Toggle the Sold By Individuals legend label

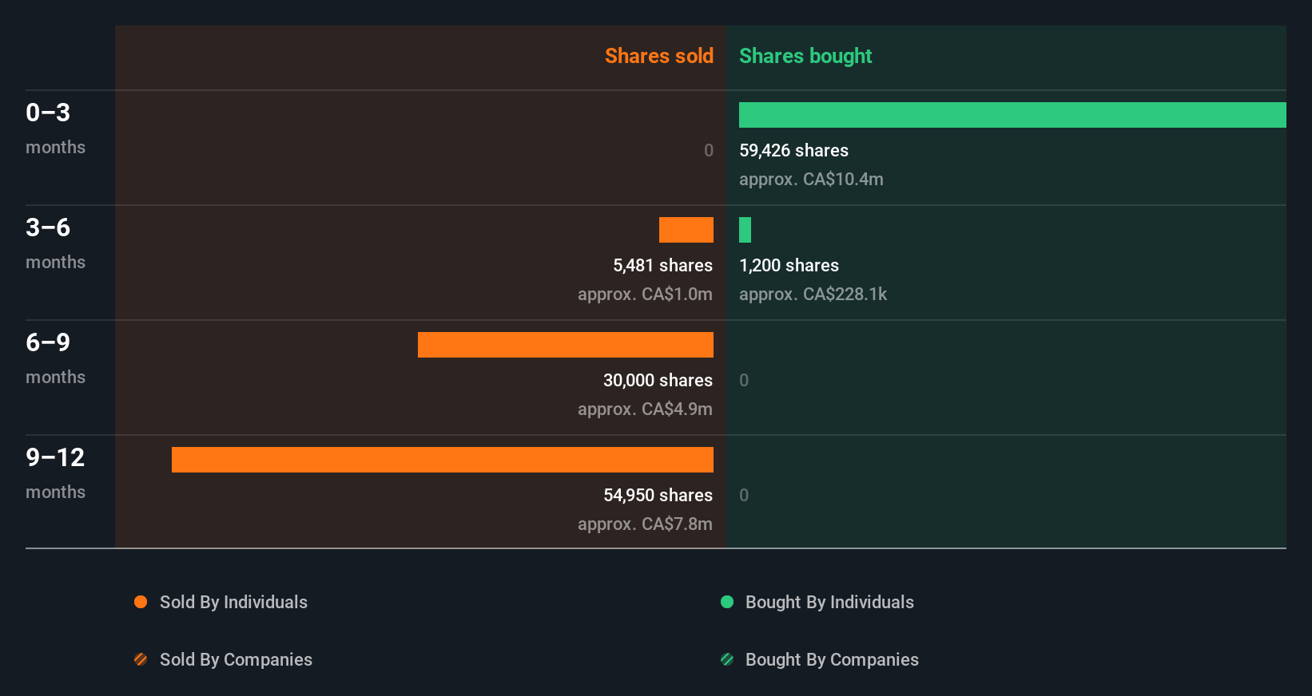click(x=233, y=602)
